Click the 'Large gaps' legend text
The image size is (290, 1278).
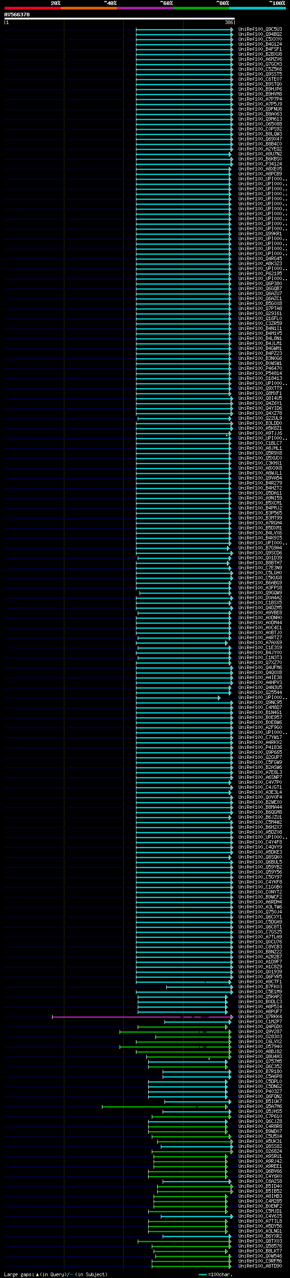[19, 1274]
